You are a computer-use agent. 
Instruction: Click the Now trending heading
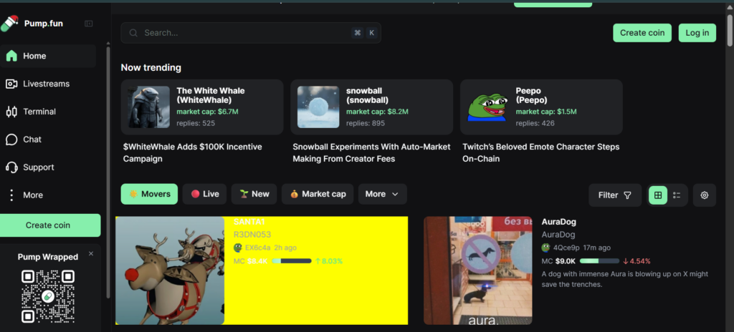tap(151, 67)
